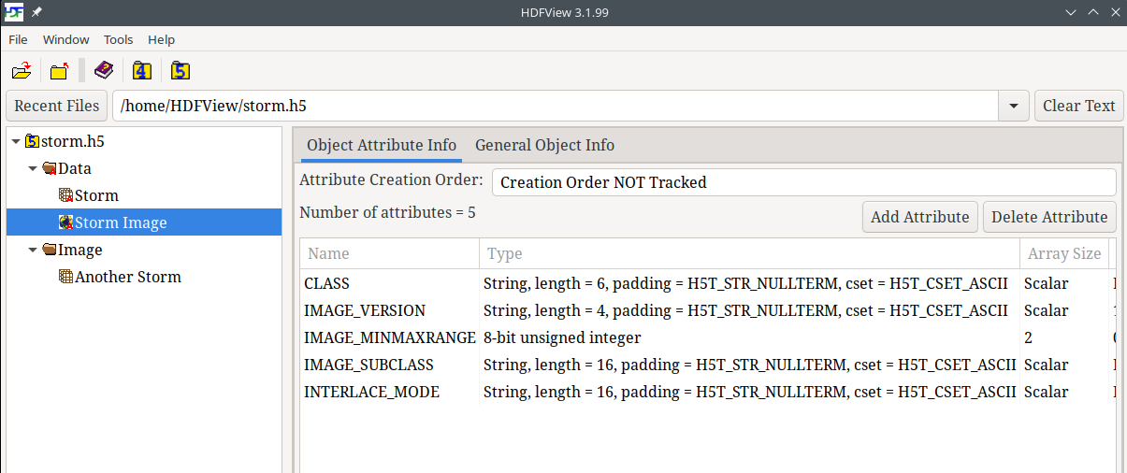The height and width of the screenshot is (473, 1127).
Task: Open the User's Guide book icon
Action: [103, 71]
